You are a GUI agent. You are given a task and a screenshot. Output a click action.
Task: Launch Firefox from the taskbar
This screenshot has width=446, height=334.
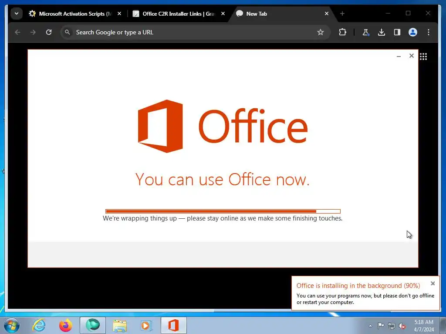coord(66,325)
